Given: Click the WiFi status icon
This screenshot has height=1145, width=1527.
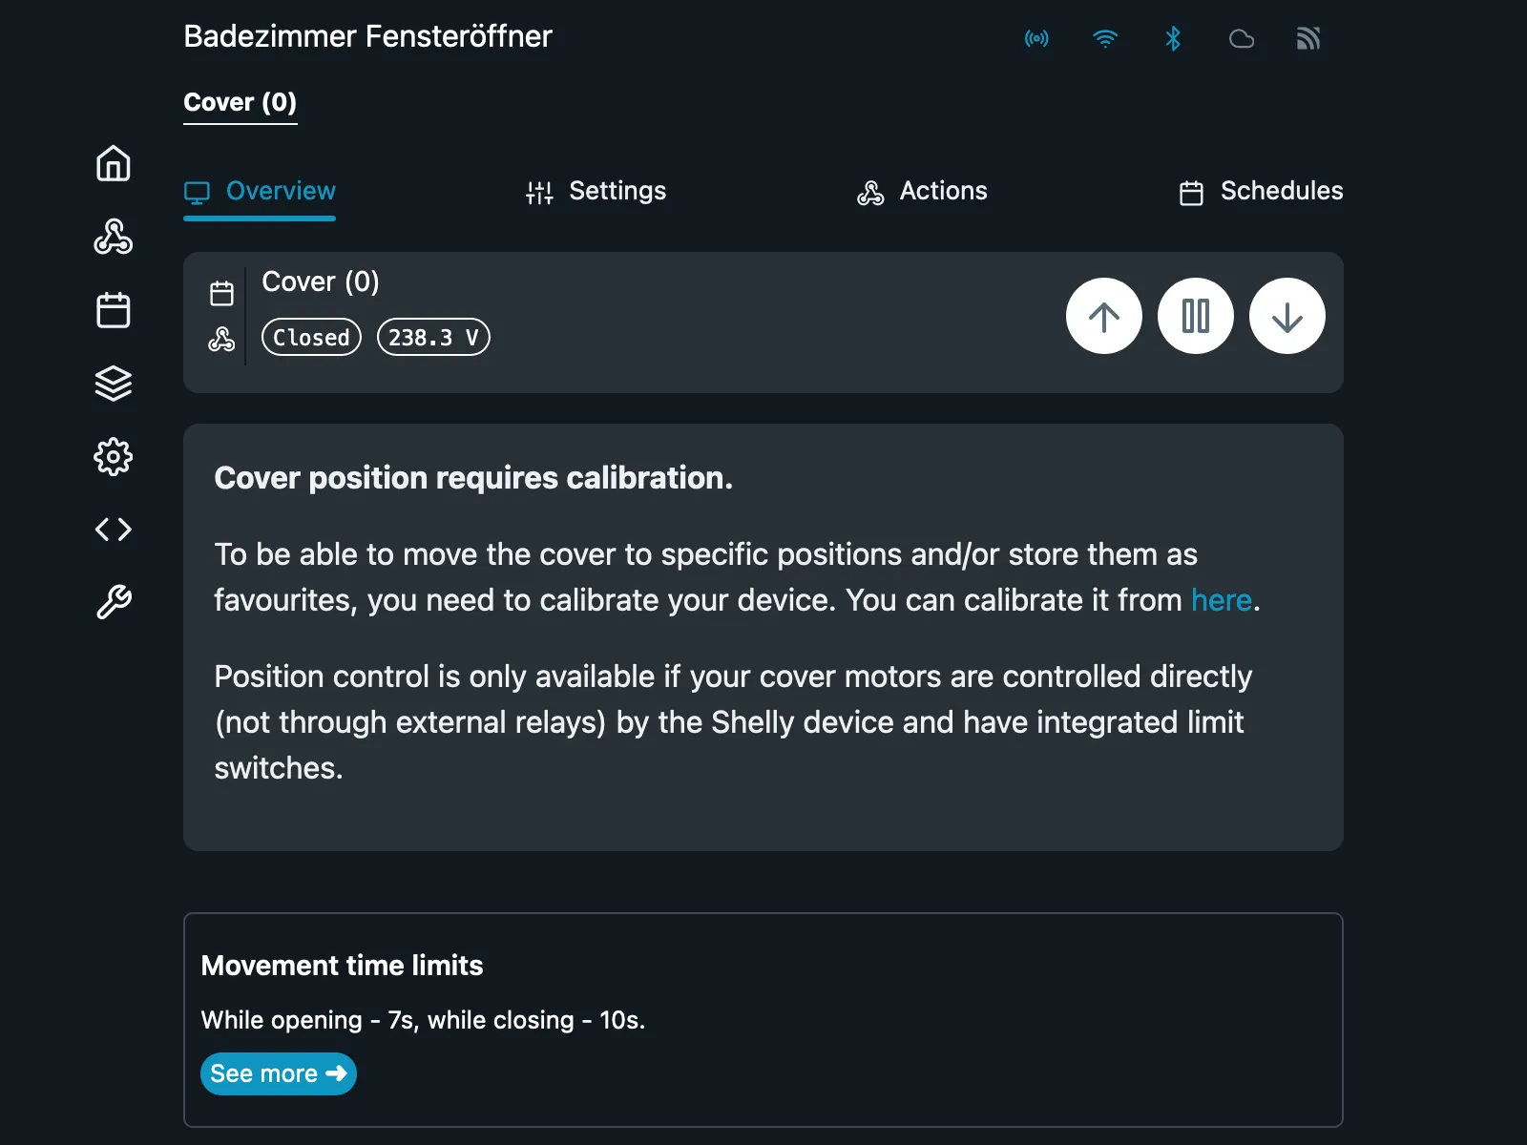Looking at the screenshot, I should [x=1105, y=38].
